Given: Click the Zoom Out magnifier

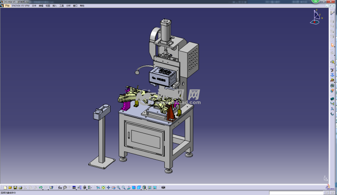Looking at the screenshot, I should (x=123, y=187).
